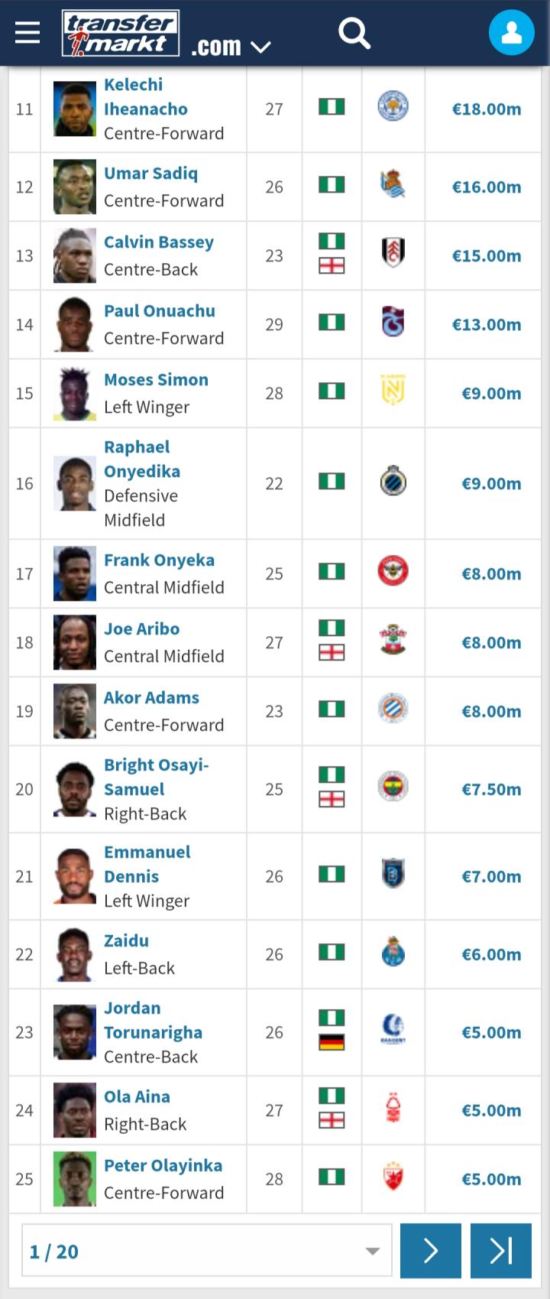The height and width of the screenshot is (1299, 550).
Task: Jump to the last page
Action: 500,1251
